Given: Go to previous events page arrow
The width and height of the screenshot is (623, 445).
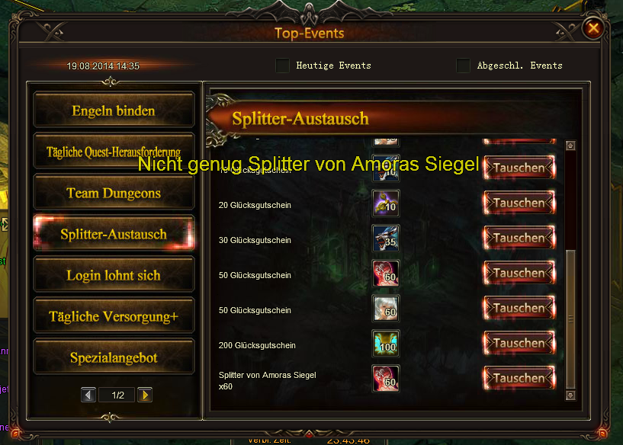Looking at the screenshot, I should pos(88,395).
